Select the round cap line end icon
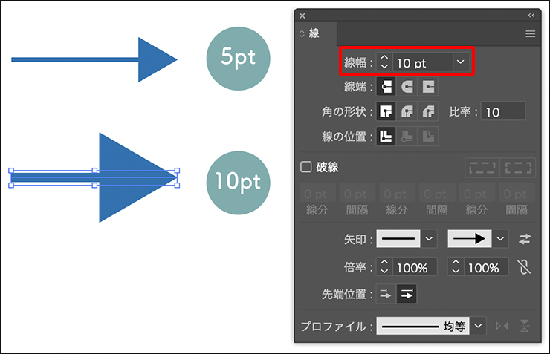 [407, 87]
